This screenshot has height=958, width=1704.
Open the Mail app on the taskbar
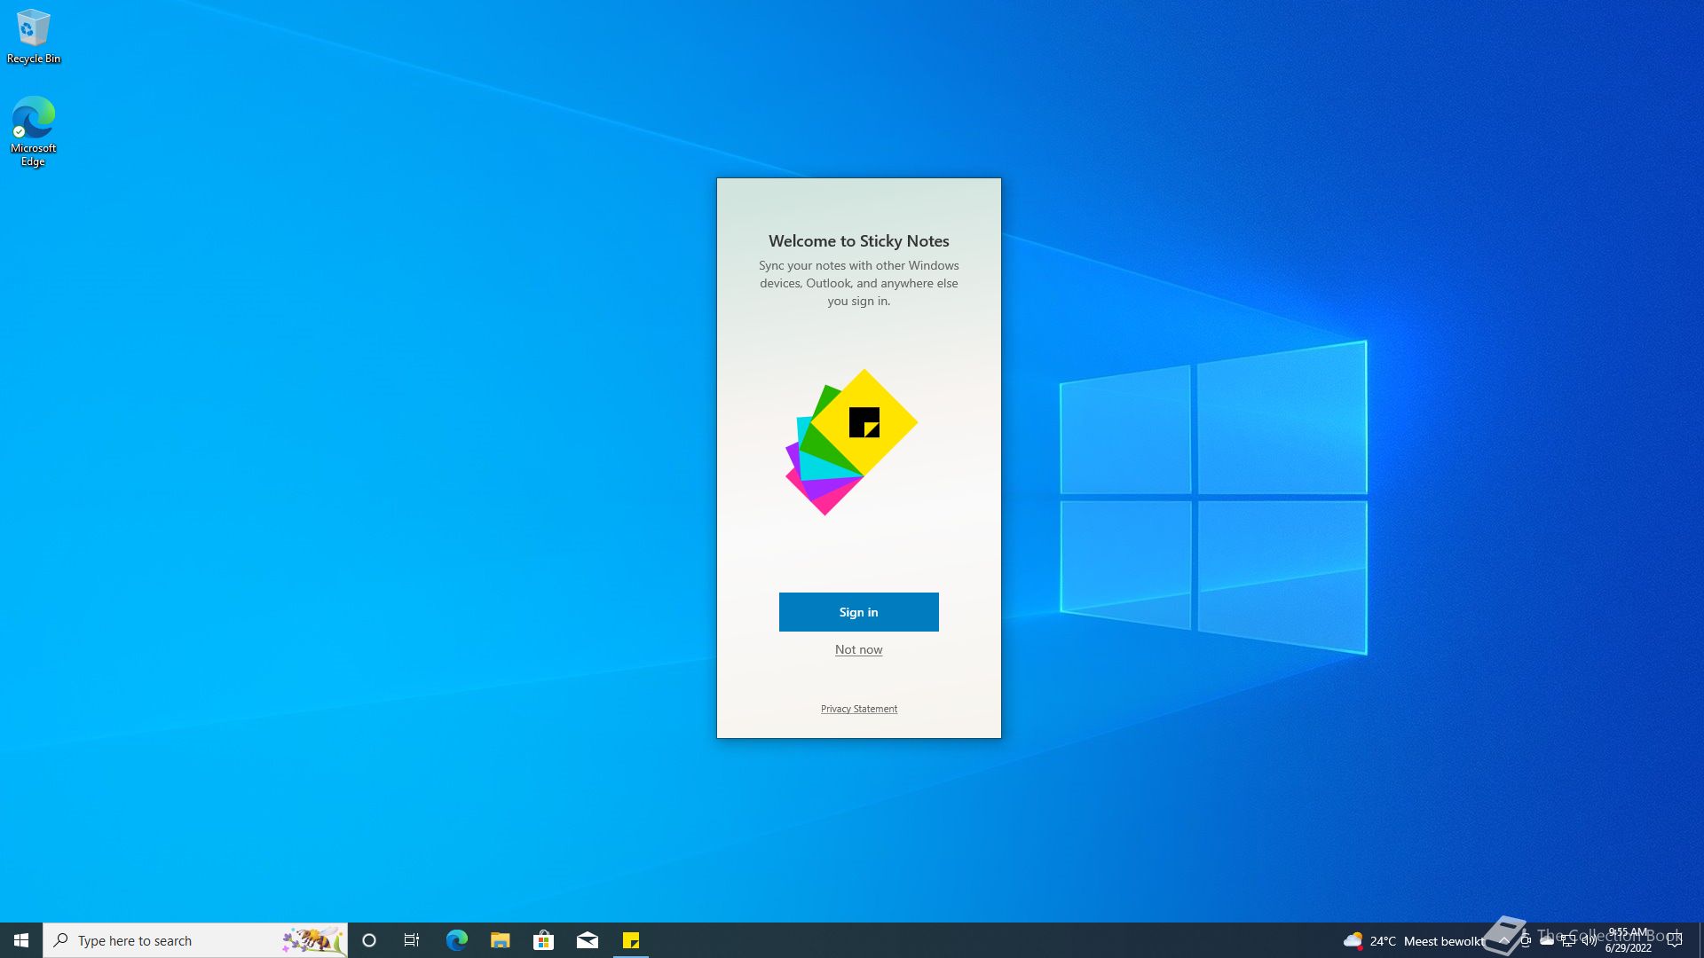point(587,940)
